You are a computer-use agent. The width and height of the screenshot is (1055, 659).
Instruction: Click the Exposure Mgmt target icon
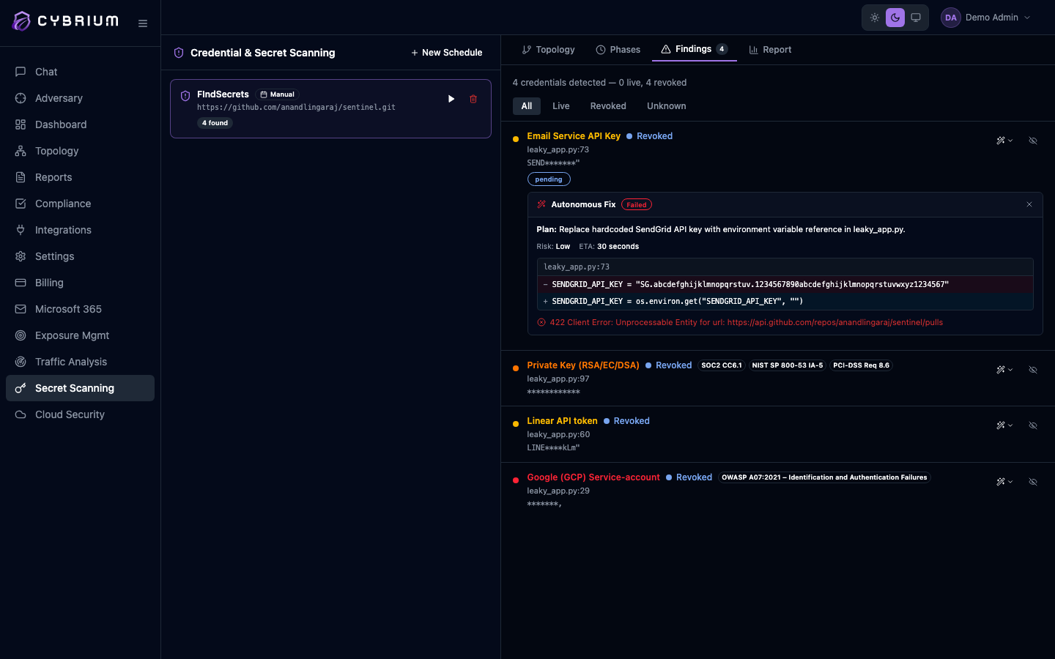[21, 335]
